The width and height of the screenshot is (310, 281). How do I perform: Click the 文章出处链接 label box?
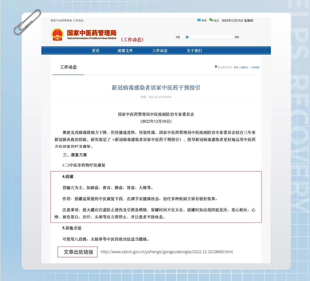78,252
